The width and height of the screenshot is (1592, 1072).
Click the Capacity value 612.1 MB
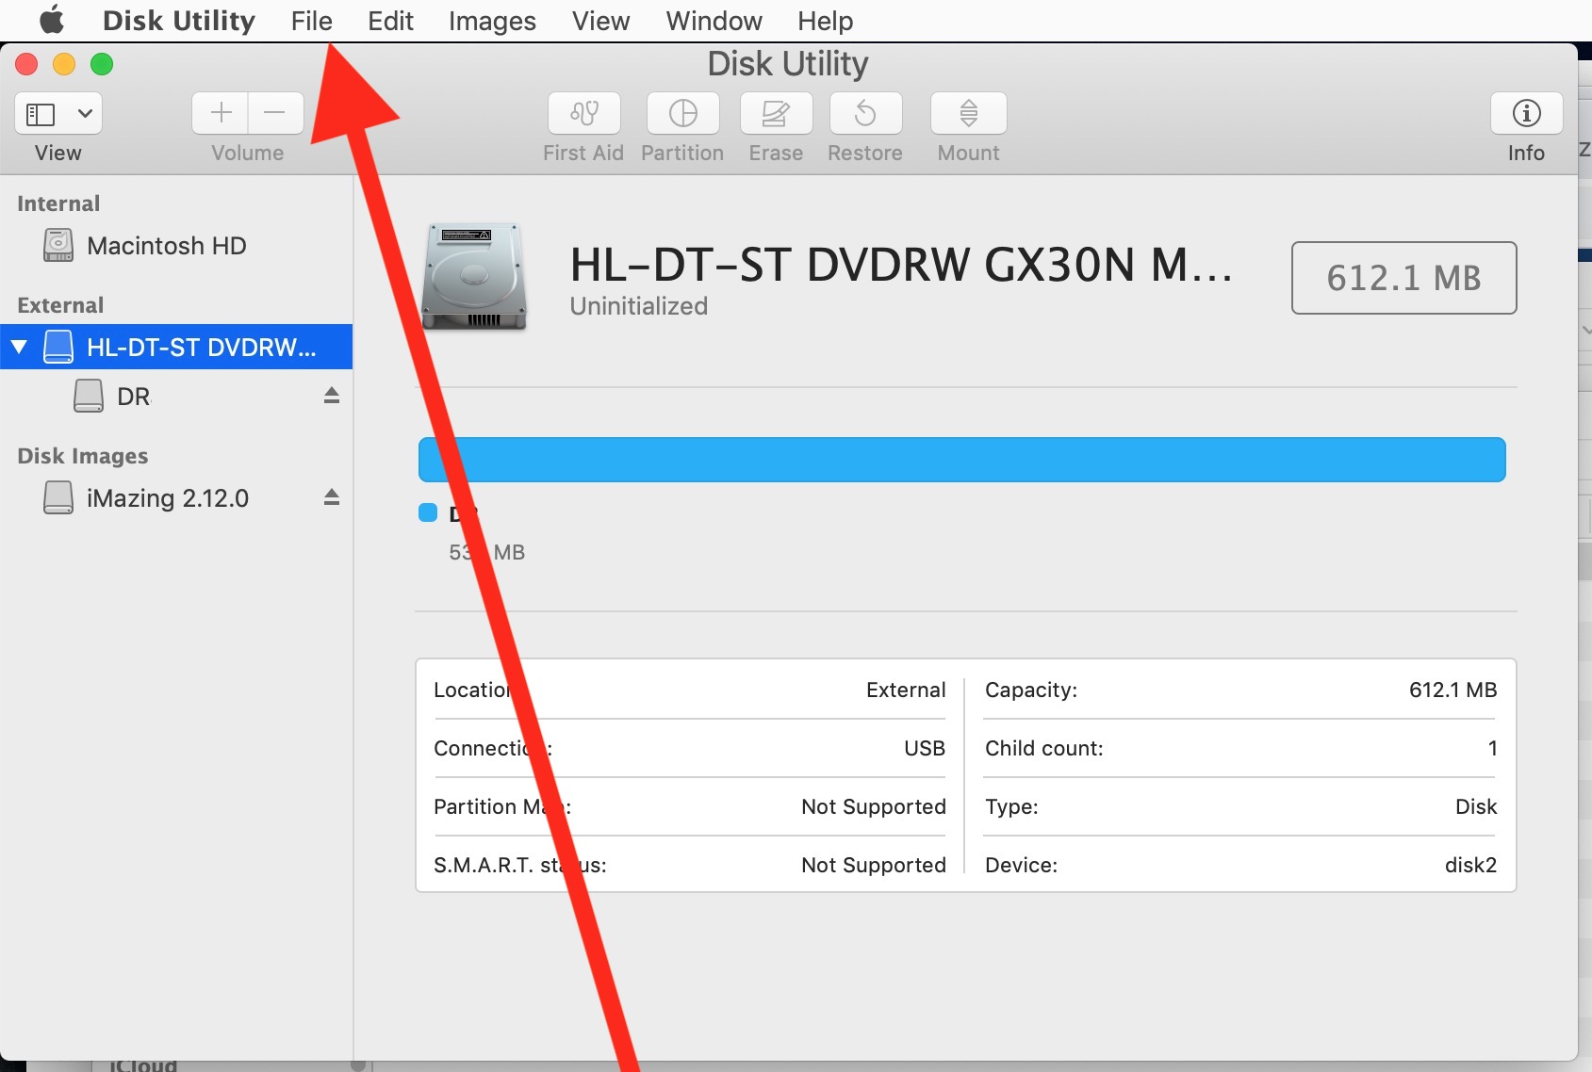click(1452, 690)
